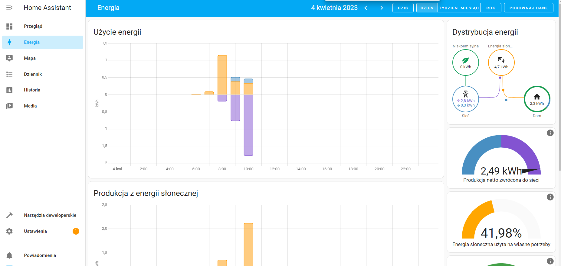Open the Media player icon
561x266 pixels.
9,106
